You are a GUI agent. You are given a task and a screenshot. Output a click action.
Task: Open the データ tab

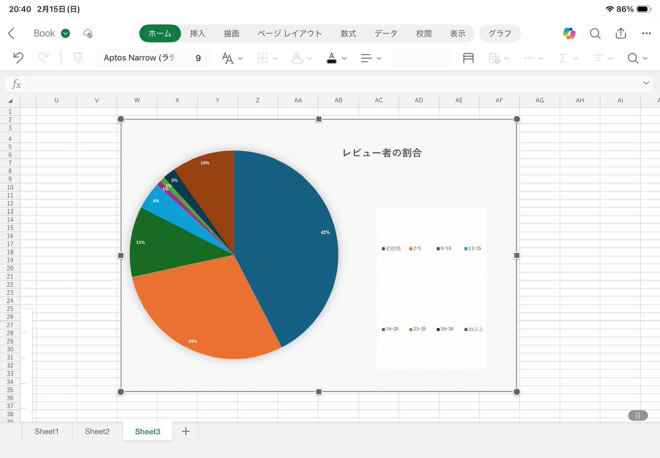(x=386, y=34)
